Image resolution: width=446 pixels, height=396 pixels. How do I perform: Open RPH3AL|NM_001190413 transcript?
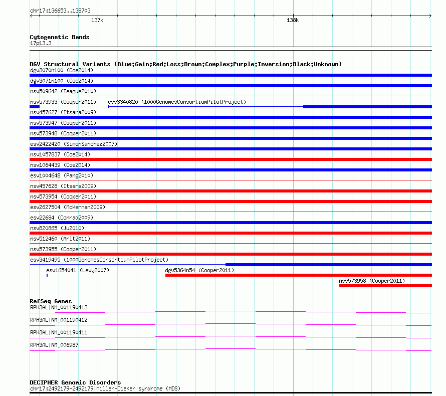(x=59, y=307)
